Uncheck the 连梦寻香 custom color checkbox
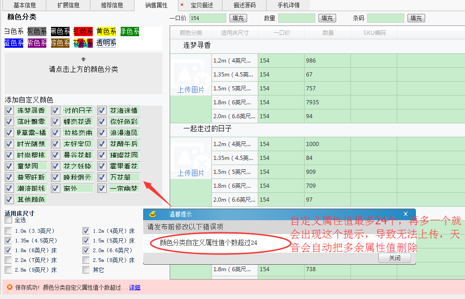465x299 pixels. pos(9,110)
